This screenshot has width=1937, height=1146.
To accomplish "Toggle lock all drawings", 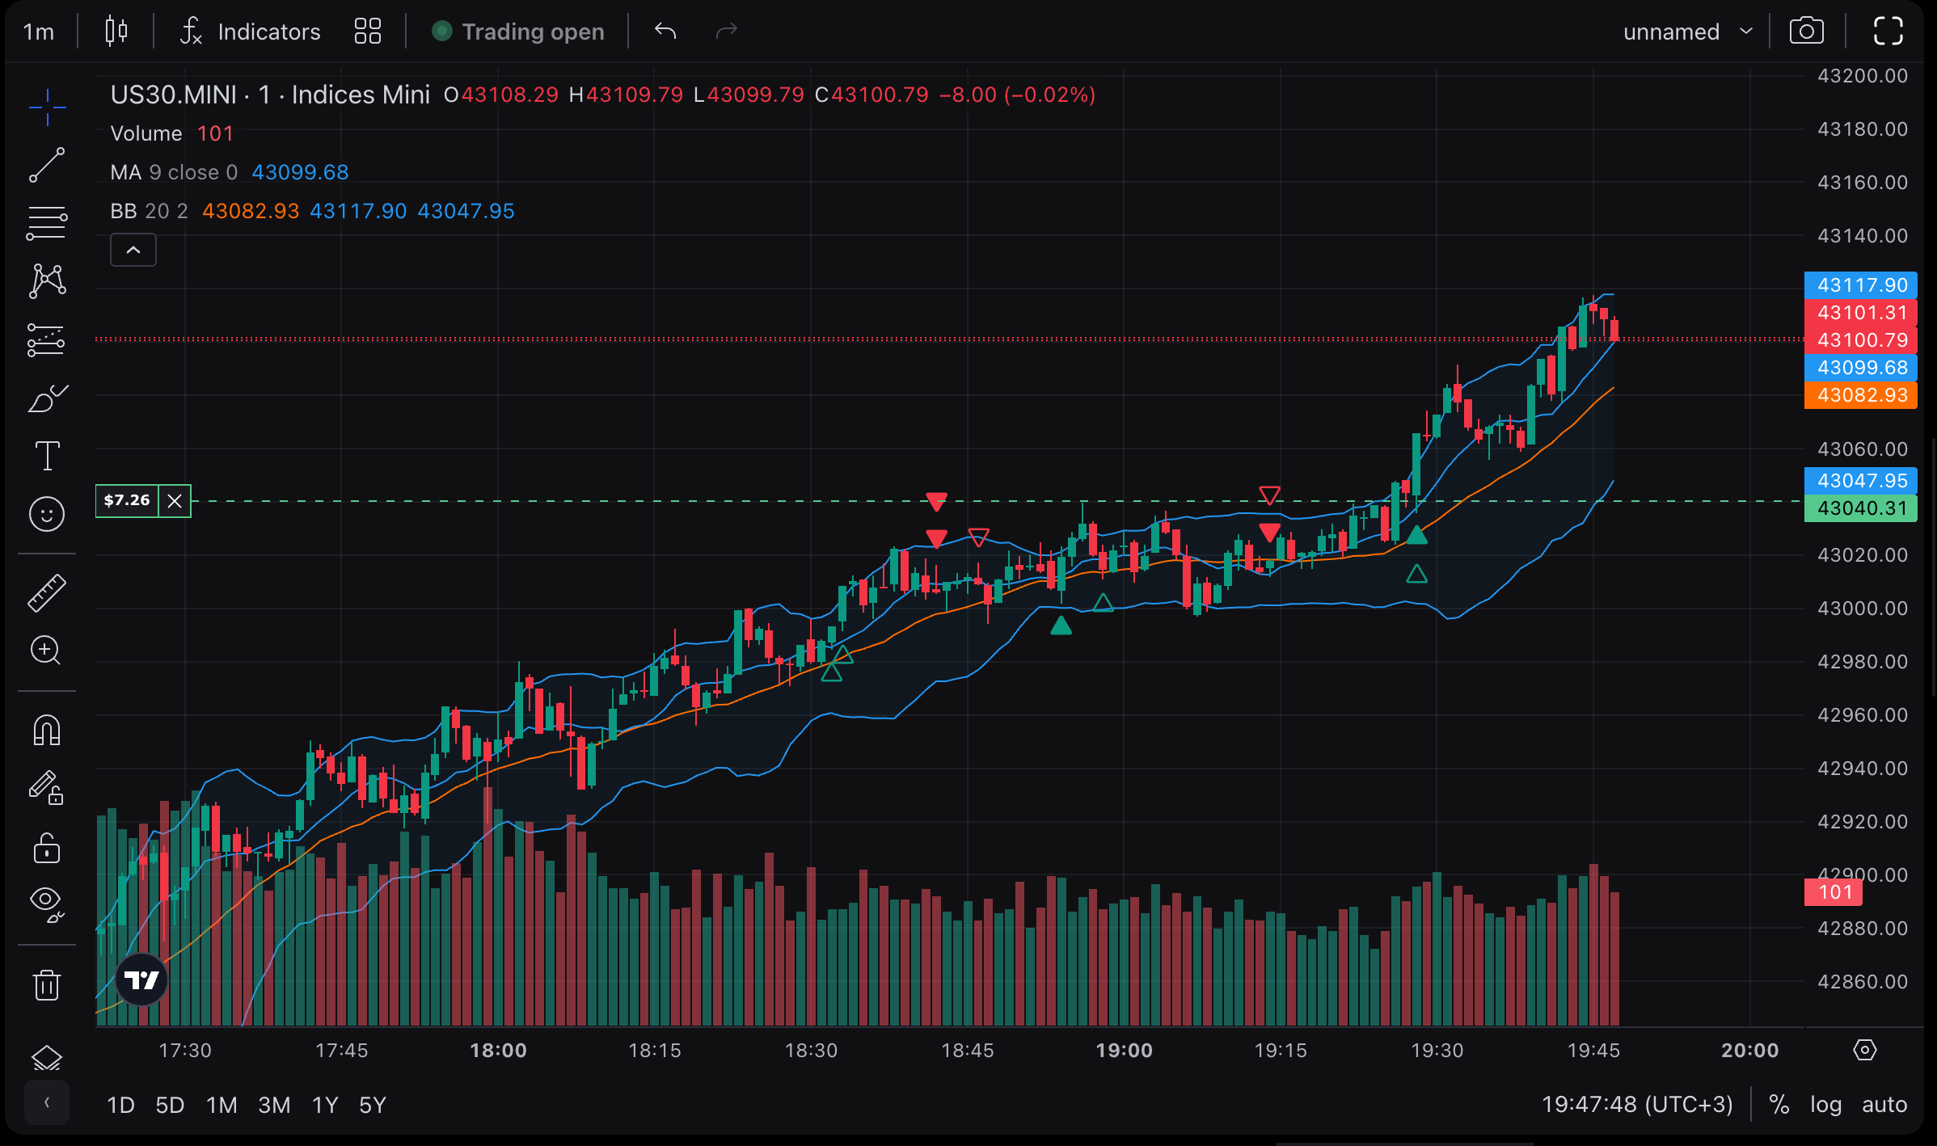I will click(47, 848).
